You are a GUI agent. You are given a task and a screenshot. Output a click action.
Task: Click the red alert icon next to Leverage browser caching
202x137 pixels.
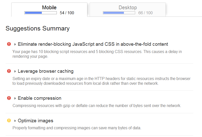(9, 71)
